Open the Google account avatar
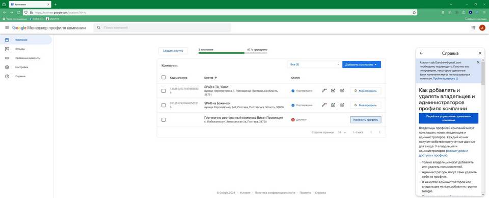Screen dimensions: 489x198 (482, 27)
